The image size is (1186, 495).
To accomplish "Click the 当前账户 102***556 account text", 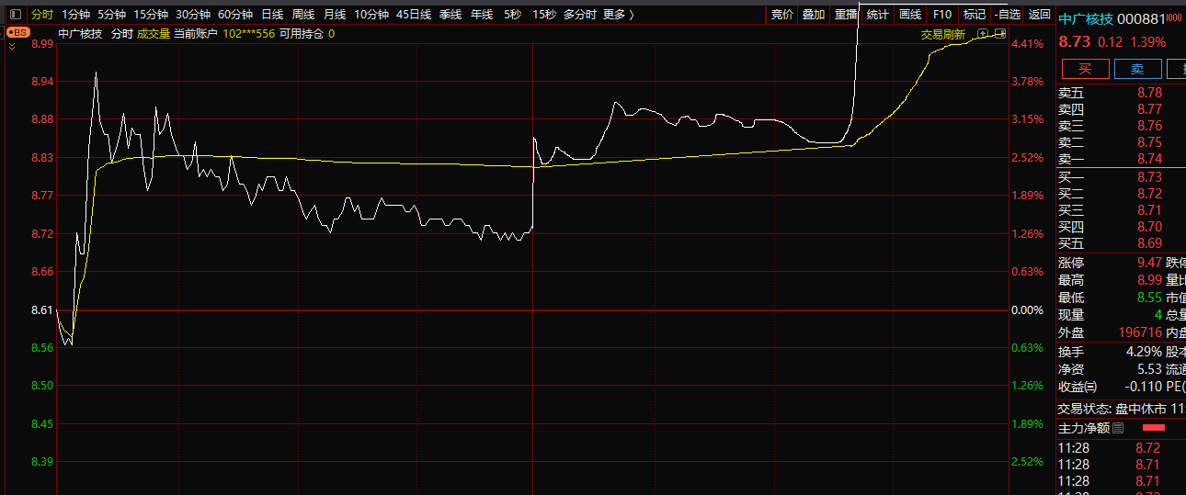I will pyautogui.click(x=224, y=34).
